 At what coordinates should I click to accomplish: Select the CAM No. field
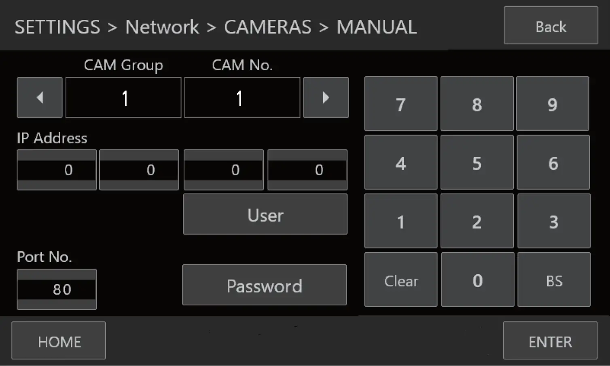(242, 98)
